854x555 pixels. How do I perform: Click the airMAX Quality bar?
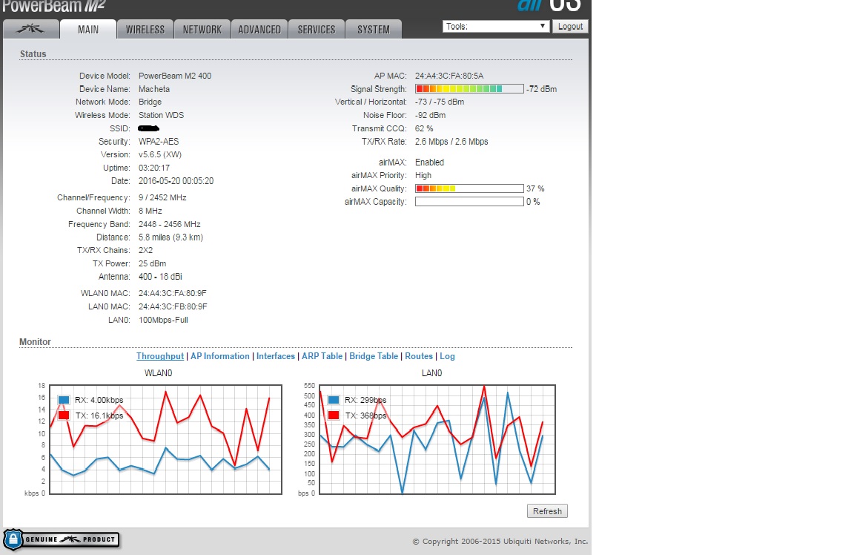(x=469, y=188)
